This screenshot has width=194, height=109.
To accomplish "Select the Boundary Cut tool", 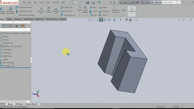I will tap(68, 15).
